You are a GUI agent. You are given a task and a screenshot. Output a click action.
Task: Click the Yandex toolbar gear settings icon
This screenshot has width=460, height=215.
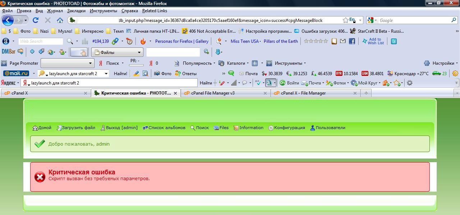(409, 83)
